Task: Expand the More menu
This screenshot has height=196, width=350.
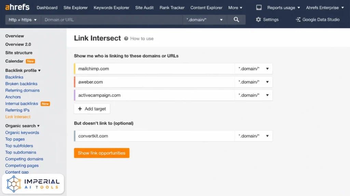Action: pyautogui.click(x=235, y=7)
